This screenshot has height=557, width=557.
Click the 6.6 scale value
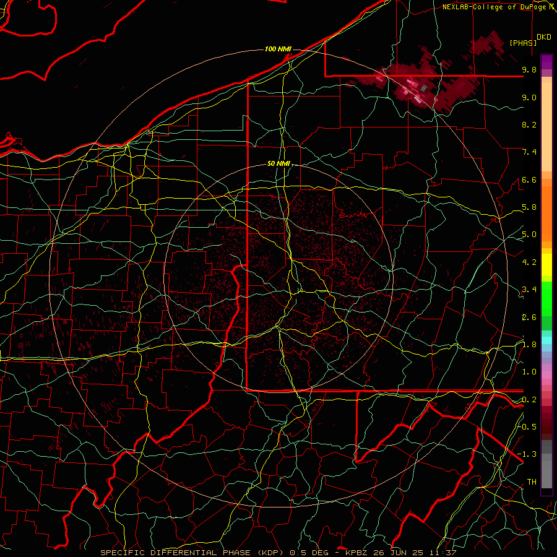[529, 179]
